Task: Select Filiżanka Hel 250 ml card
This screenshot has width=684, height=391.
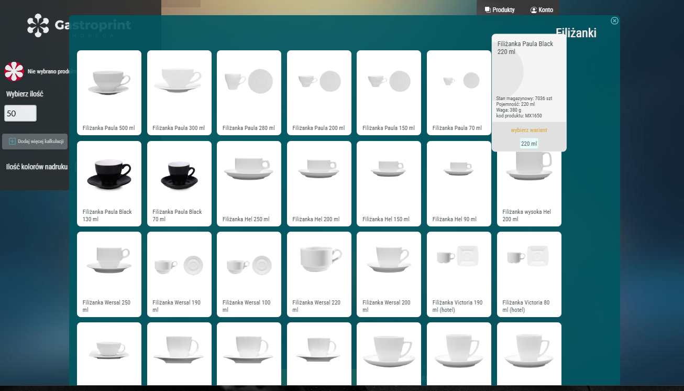Action: (x=249, y=183)
